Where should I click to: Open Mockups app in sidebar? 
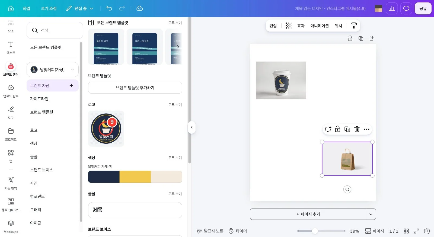tap(11, 226)
